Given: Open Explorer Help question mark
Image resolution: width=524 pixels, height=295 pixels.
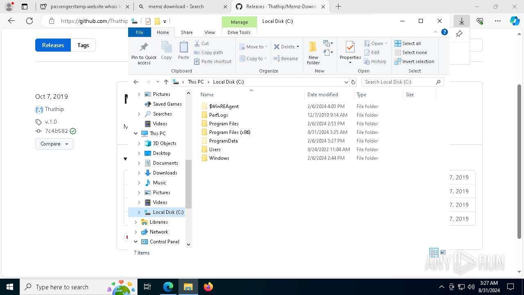Looking at the screenshot, I should coord(445,32).
